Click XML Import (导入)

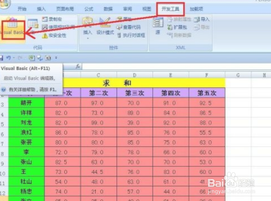click(202, 19)
